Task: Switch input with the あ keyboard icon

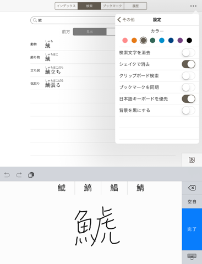Action: pos(192,159)
